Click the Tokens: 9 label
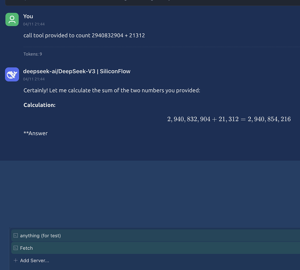300x270 pixels. (33, 54)
